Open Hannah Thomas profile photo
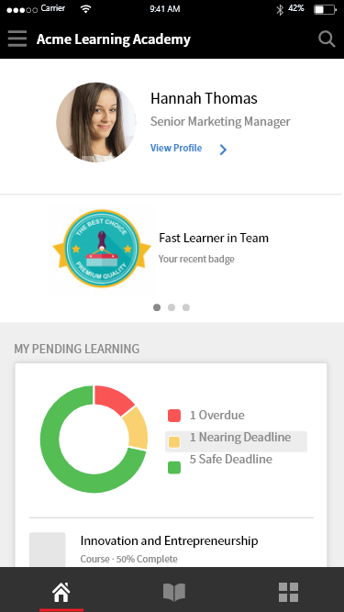The height and width of the screenshot is (612, 344). [x=96, y=122]
